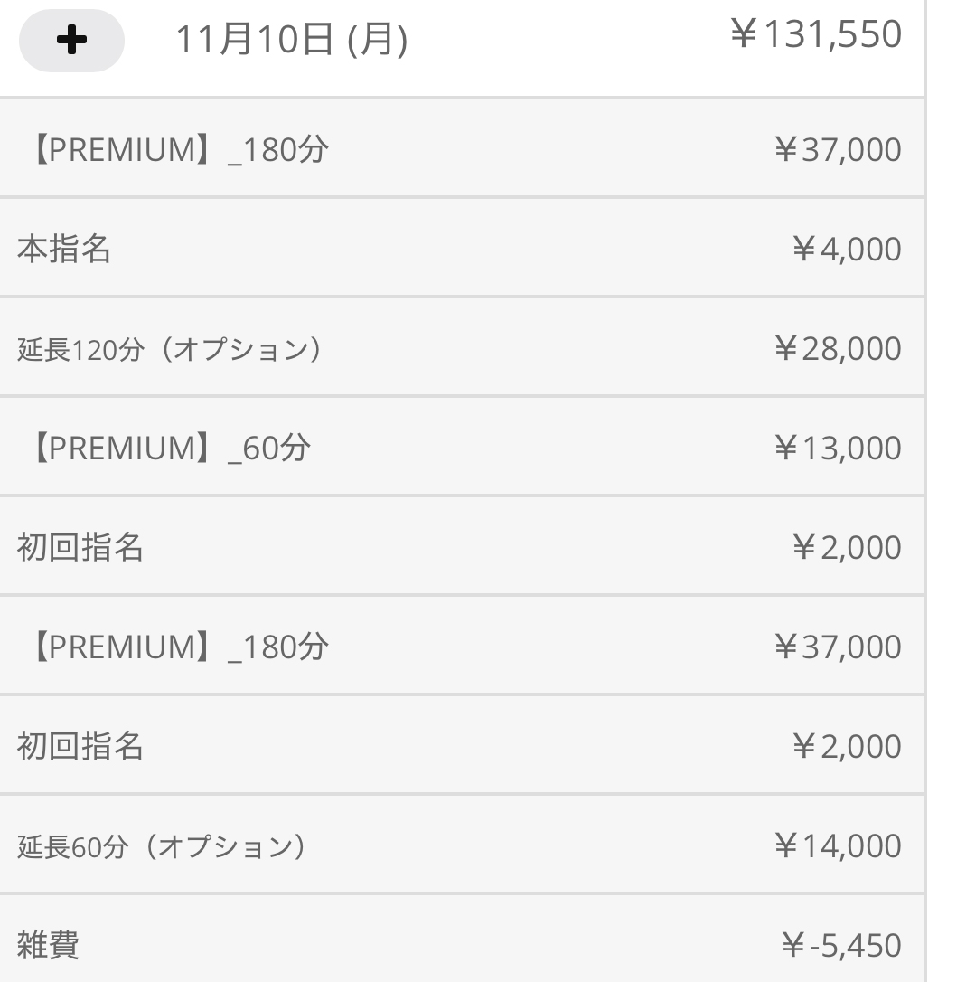Open the 雑費 entry
This screenshot has width=966, height=982.
[x=48, y=946]
